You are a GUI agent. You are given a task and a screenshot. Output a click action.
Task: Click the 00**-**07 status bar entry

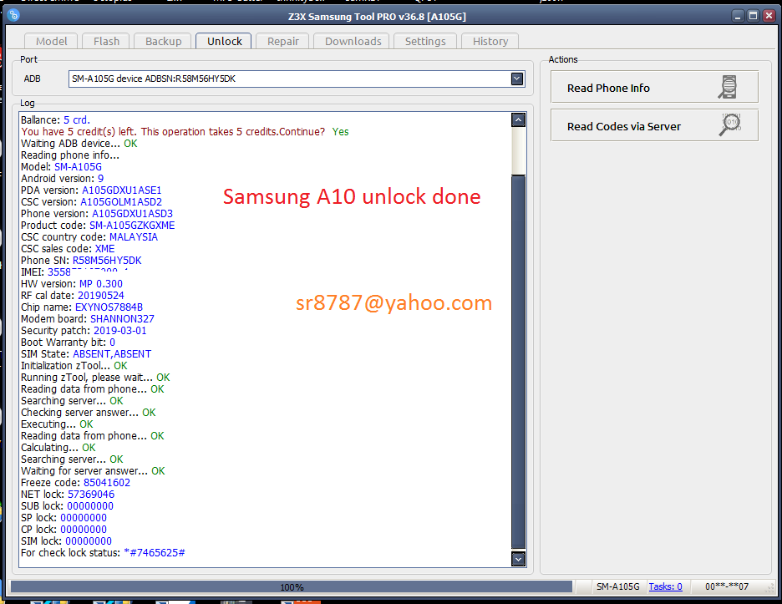[x=727, y=586]
